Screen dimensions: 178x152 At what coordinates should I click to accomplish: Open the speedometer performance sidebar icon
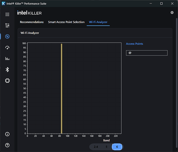coord(7,47)
